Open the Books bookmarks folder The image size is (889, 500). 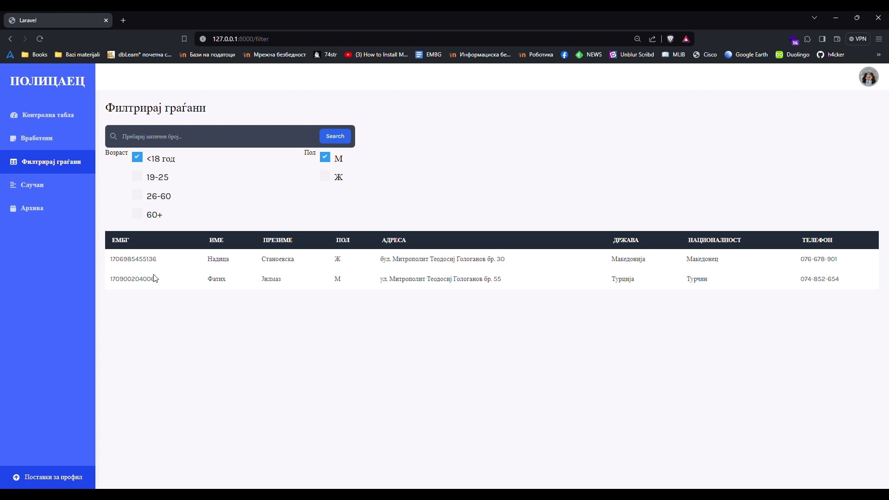coord(35,55)
